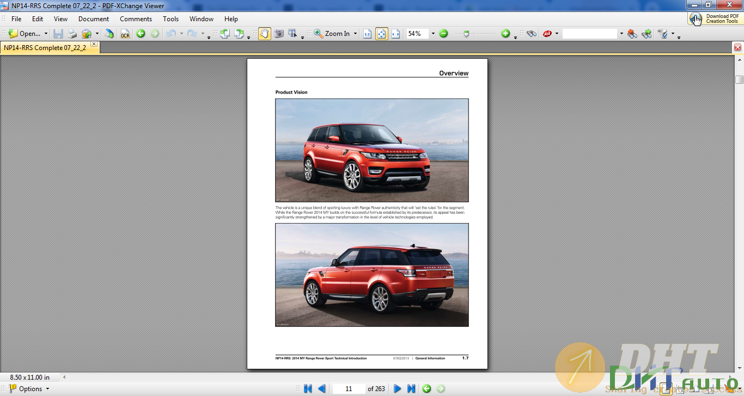
Task: Open the Help menu
Action: click(231, 18)
